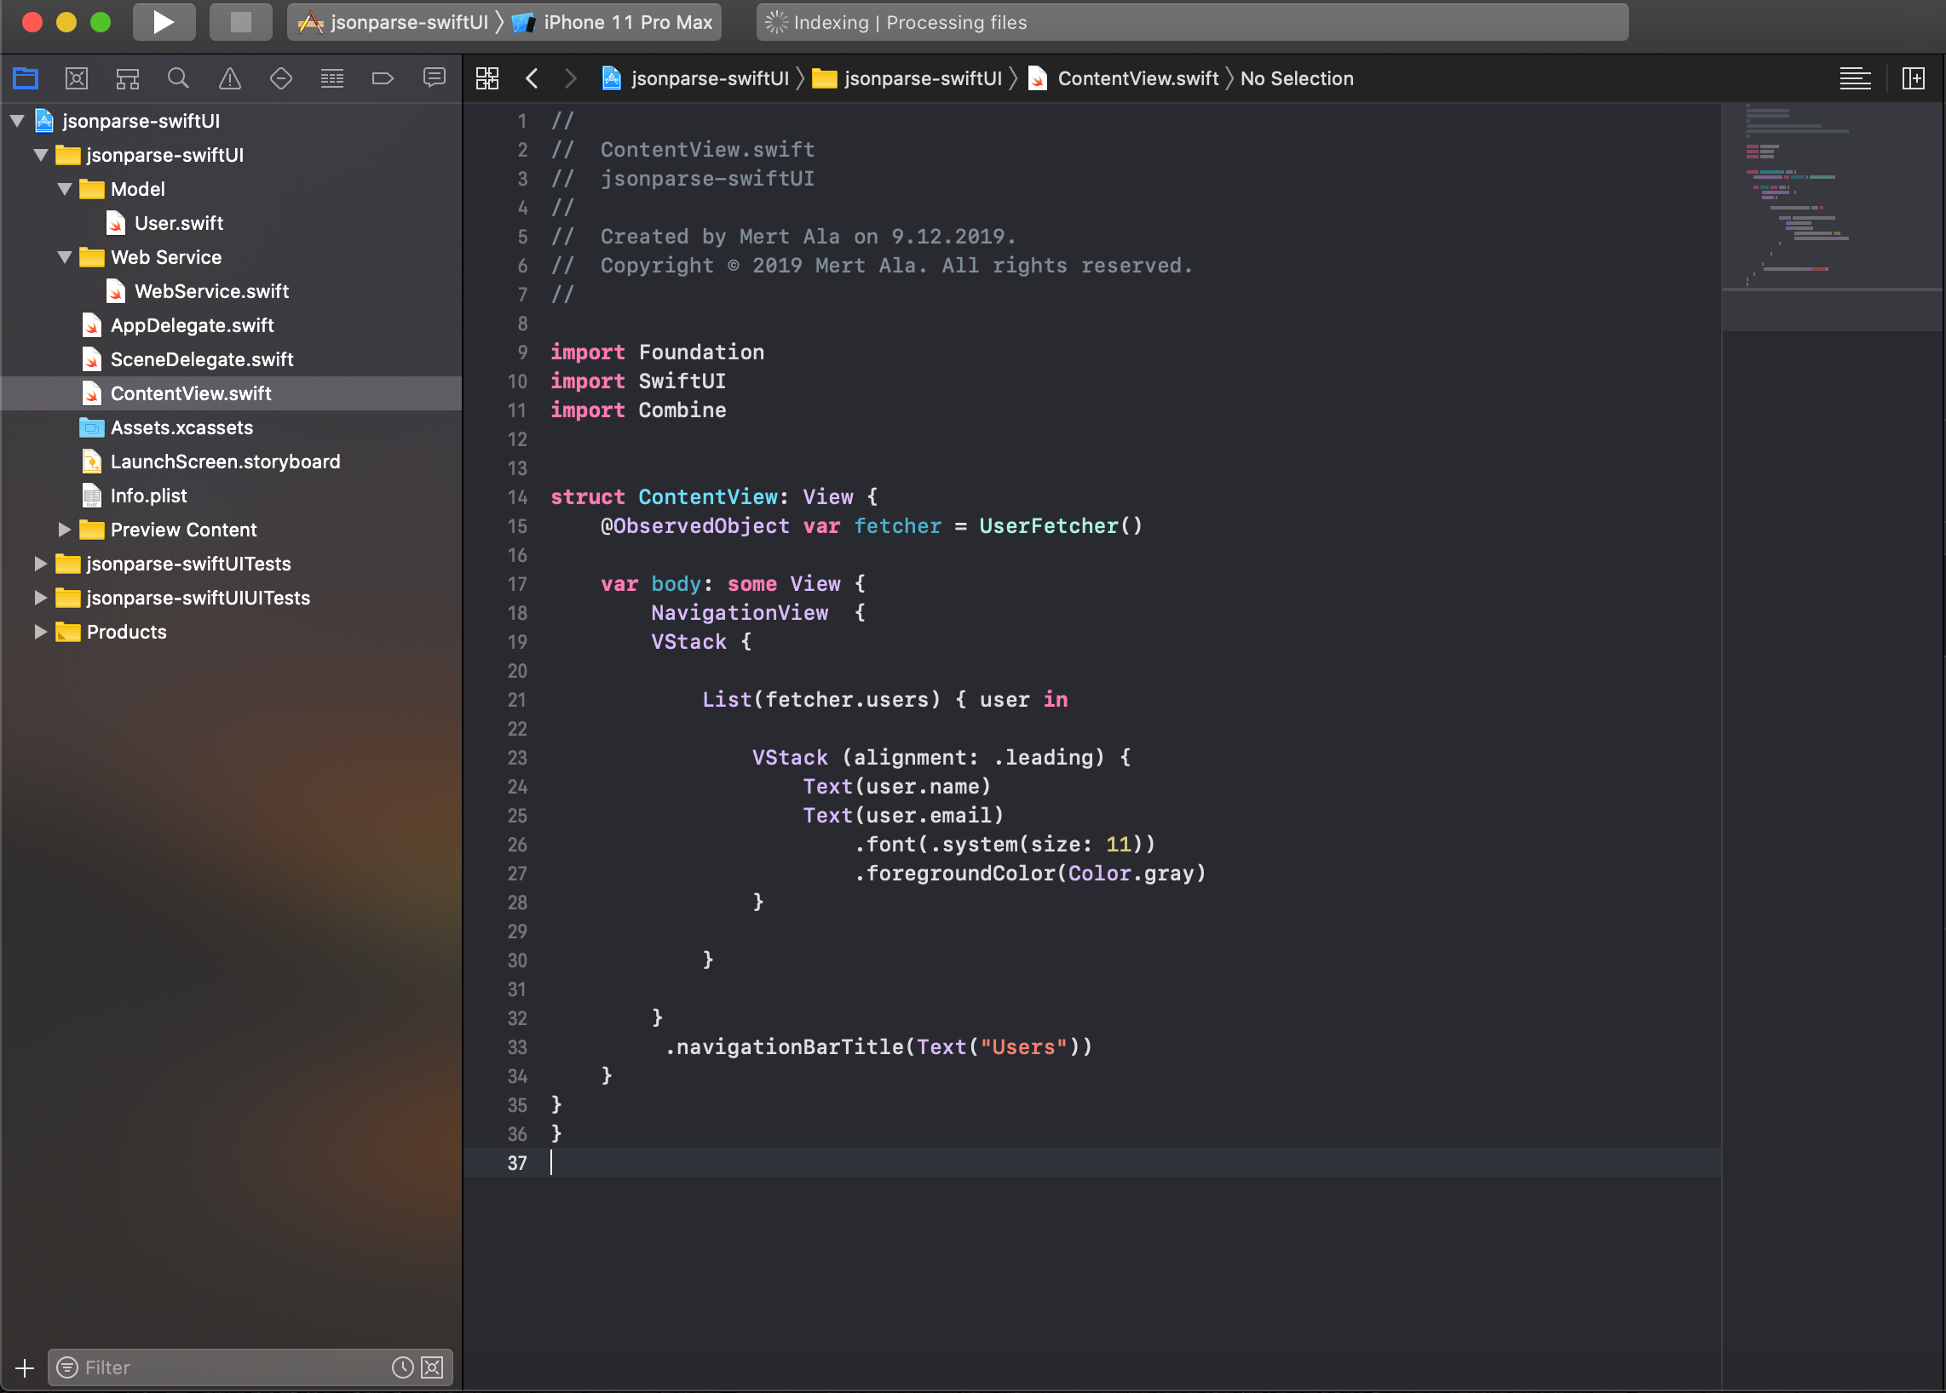
Task: Open the Source Control navigator icon
Action: click(77, 79)
